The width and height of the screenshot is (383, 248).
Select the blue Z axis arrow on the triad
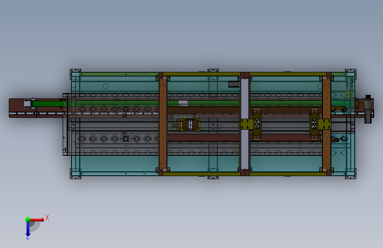[x=28, y=229]
